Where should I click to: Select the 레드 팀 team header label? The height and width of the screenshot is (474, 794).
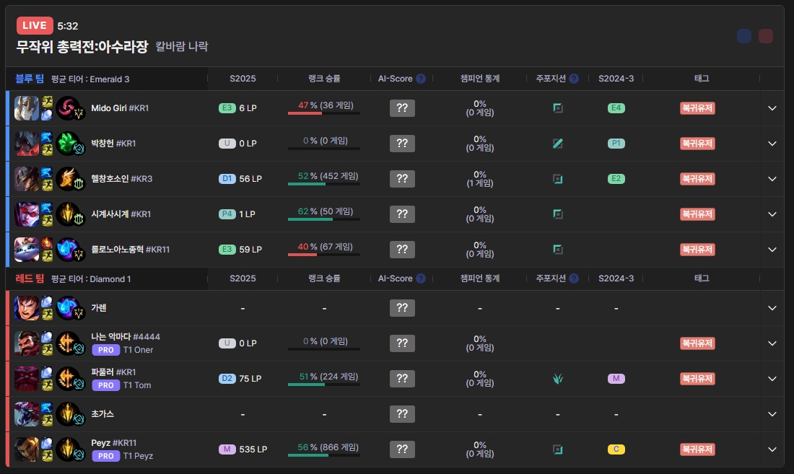pyautogui.click(x=30, y=278)
